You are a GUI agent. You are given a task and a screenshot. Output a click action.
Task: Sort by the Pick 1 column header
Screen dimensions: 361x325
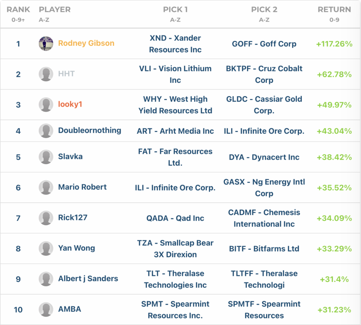click(175, 10)
